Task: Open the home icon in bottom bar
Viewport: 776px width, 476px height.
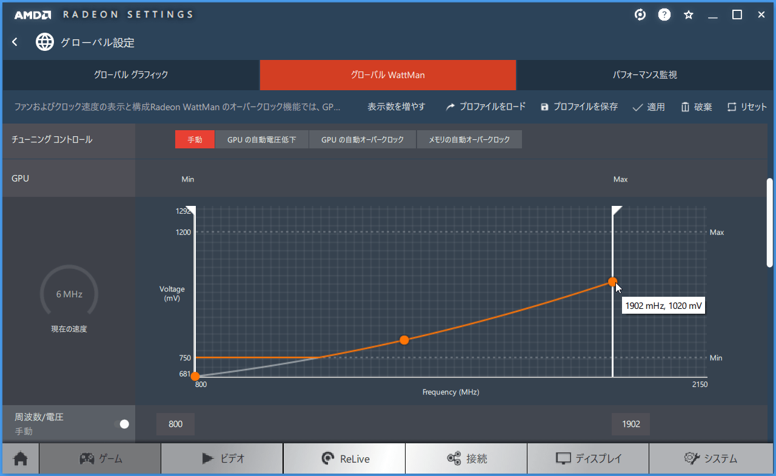Action: pyautogui.click(x=21, y=458)
